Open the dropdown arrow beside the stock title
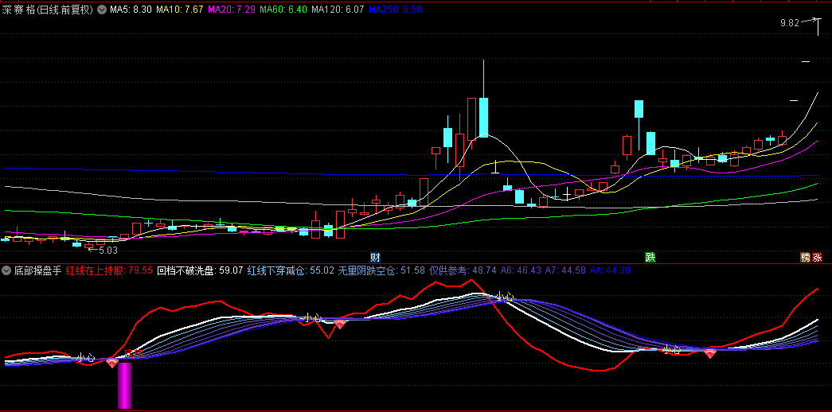832x412 pixels. coord(101,10)
